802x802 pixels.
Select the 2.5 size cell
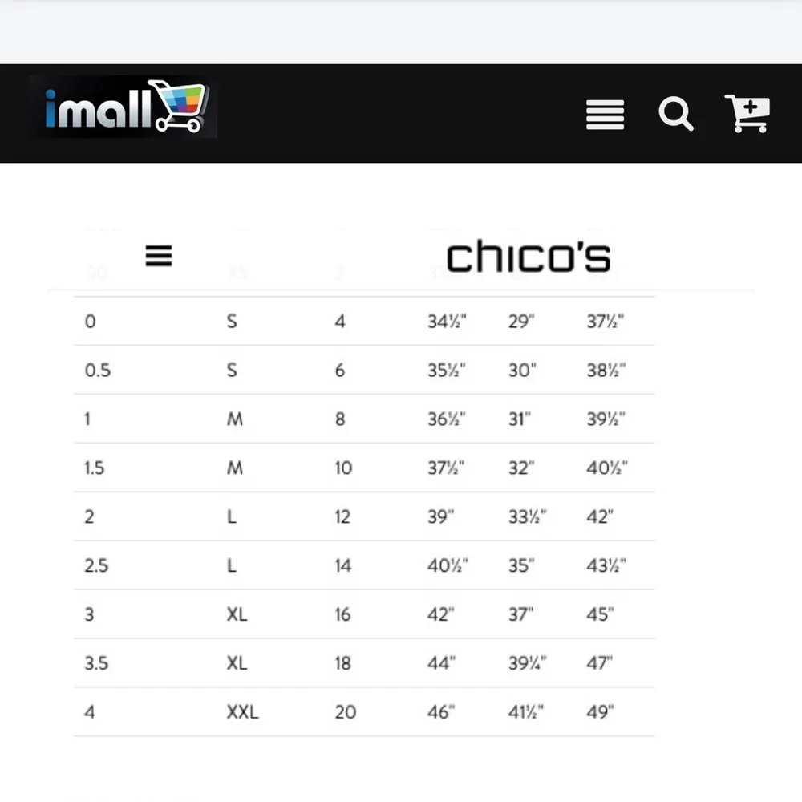point(96,565)
